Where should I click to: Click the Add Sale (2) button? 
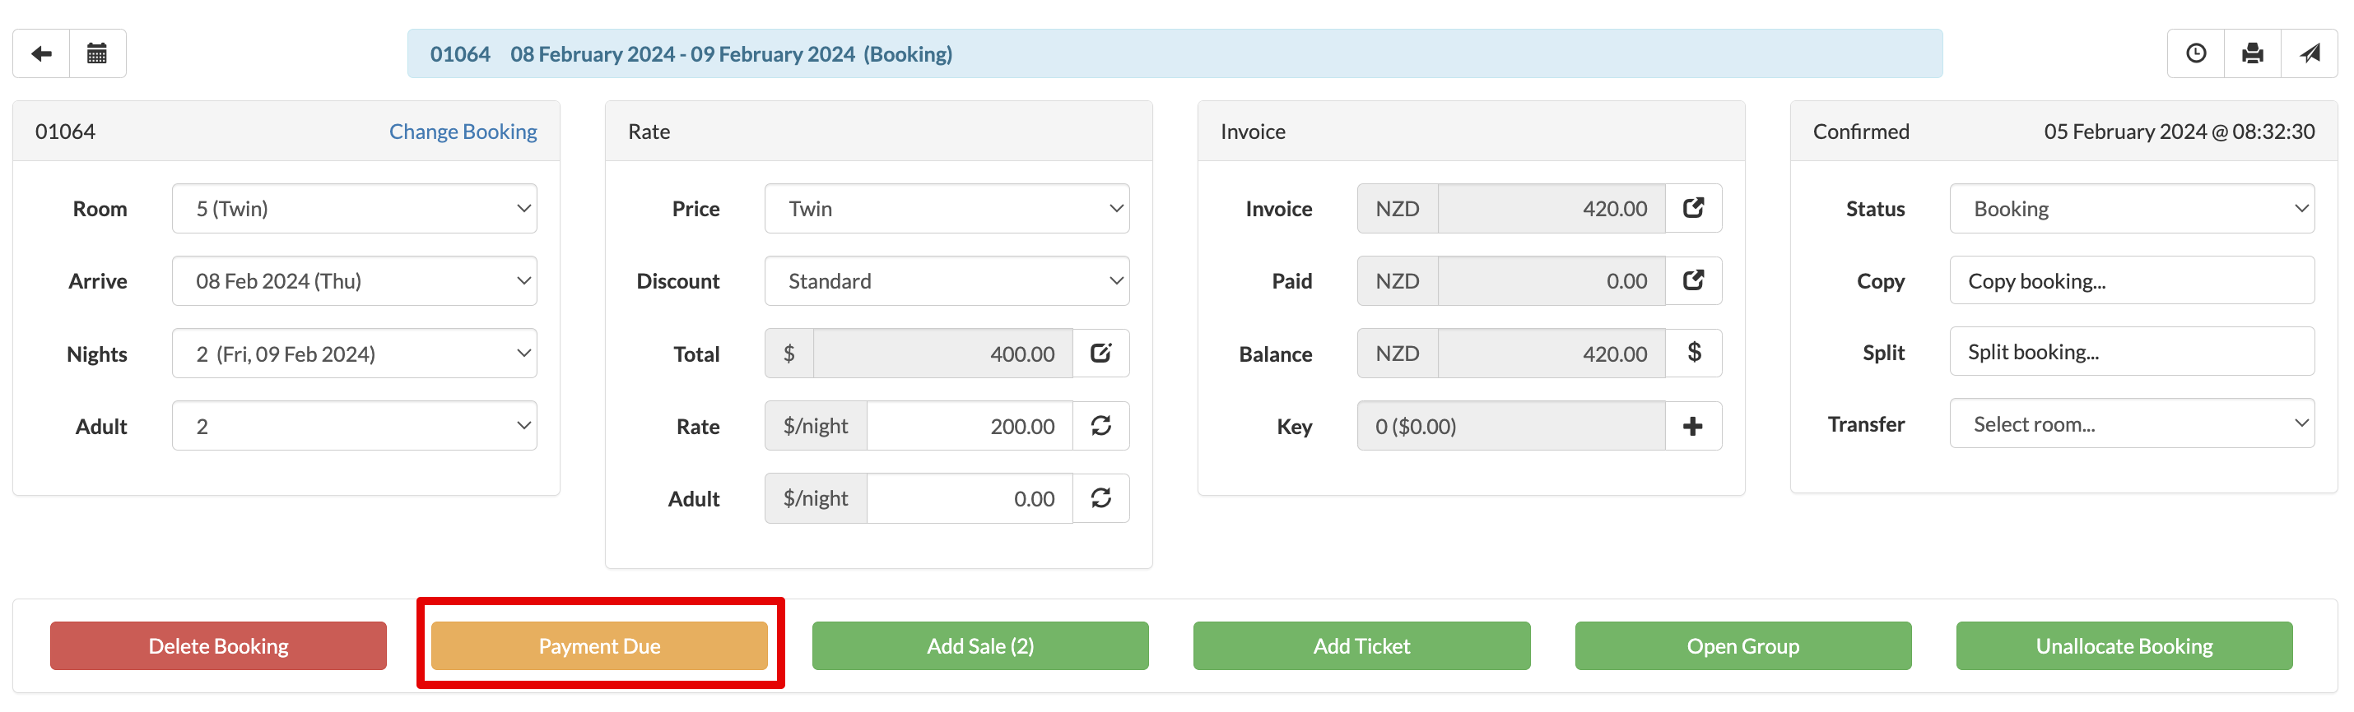click(x=979, y=646)
